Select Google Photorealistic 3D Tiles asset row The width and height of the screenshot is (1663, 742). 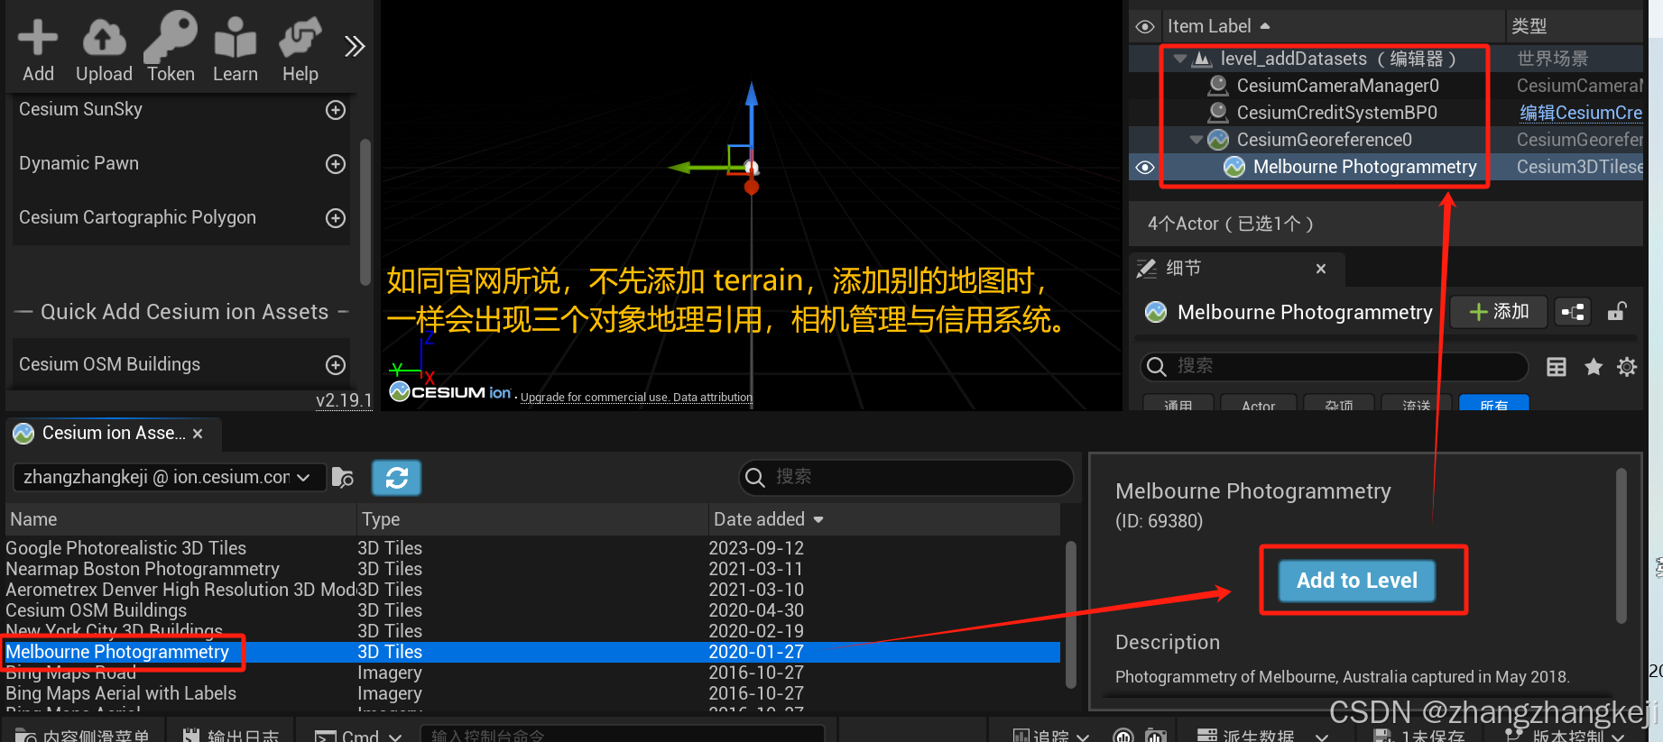[532, 548]
